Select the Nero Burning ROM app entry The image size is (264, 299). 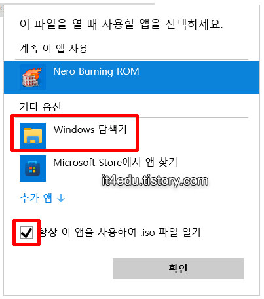click(132, 77)
